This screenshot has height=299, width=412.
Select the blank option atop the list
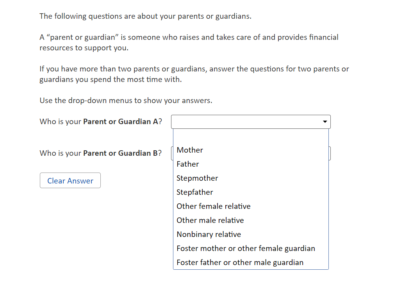(251, 136)
